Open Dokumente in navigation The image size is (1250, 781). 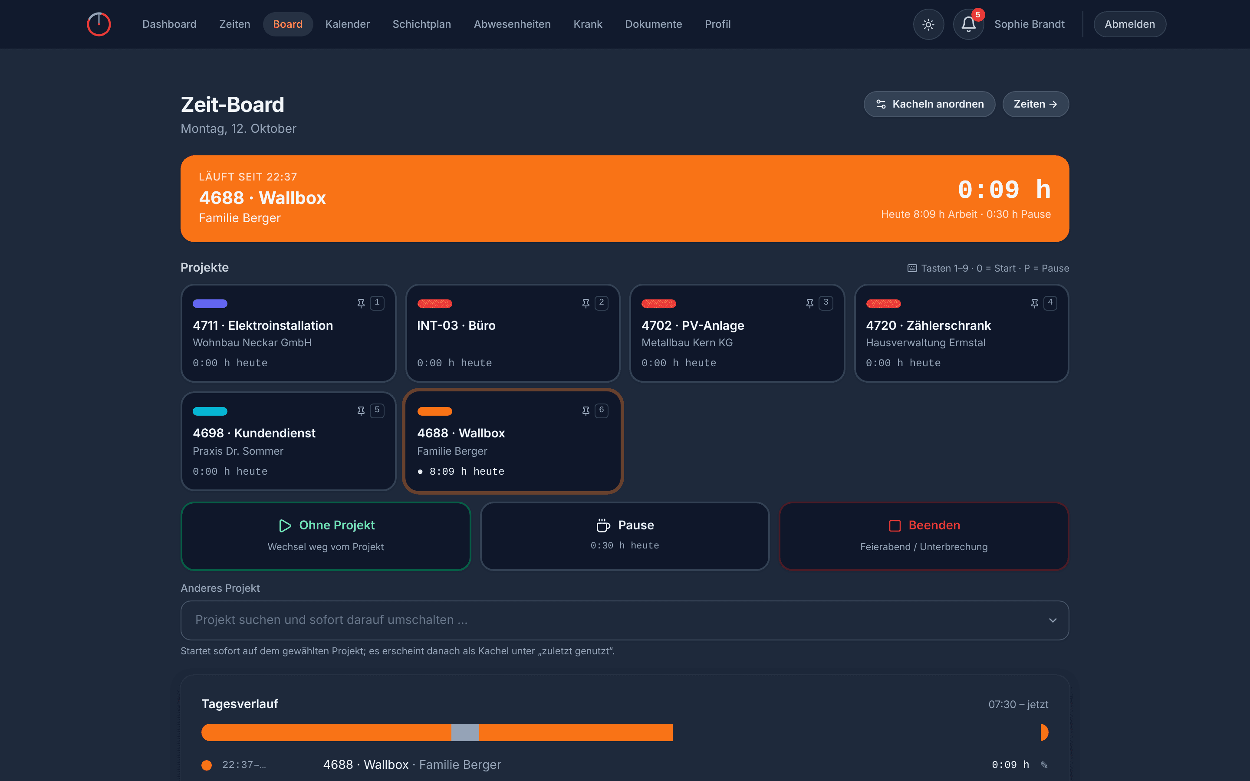click(x=653, y=24)
